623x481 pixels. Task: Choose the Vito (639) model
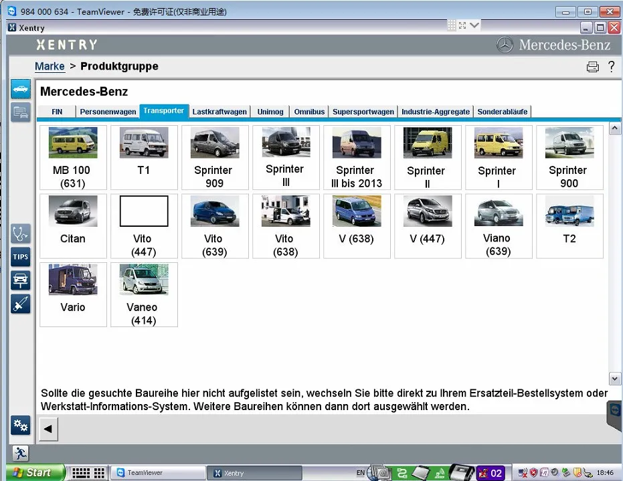(x=215, y=226)
